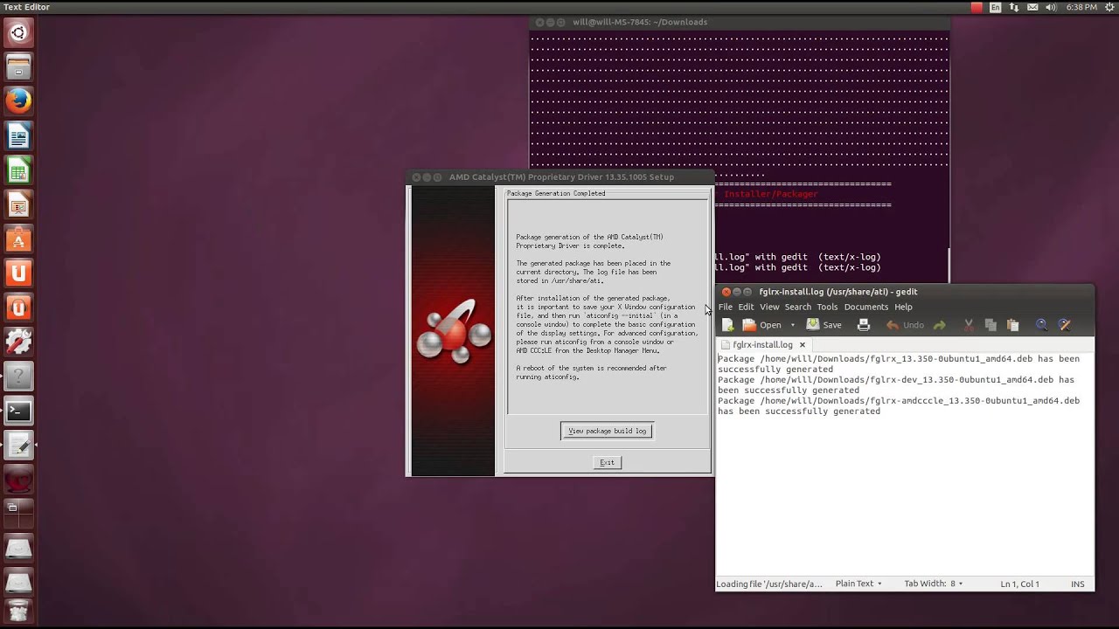Click the terminal window title bar
Screen dimensions: 1119x629
(739, 22)
